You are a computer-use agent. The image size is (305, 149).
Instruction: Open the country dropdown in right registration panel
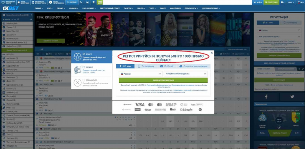click(279, 30)
